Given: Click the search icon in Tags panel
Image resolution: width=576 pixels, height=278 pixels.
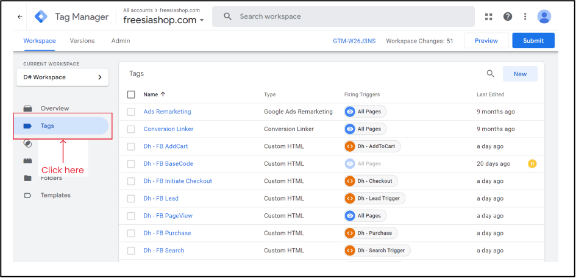Looking at the screenshot, I should pos(491,74).
